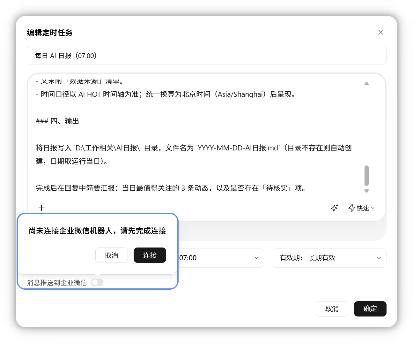The width and height of the screenshot is (413, 343).
Task: Click the scroll down arrow in prompt box
Action: tap(366, 191)
